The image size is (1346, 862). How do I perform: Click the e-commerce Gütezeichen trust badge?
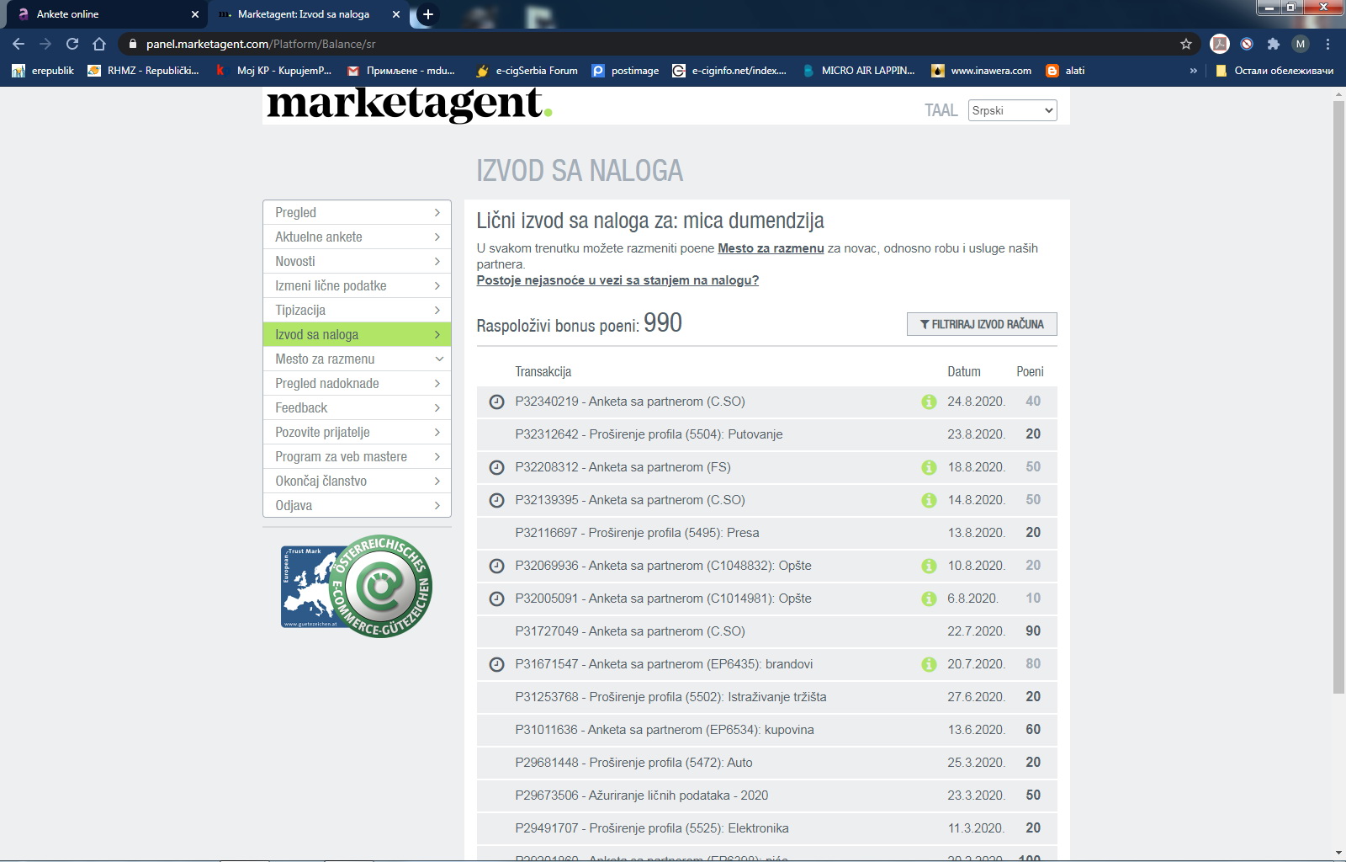tap(357, 586)
